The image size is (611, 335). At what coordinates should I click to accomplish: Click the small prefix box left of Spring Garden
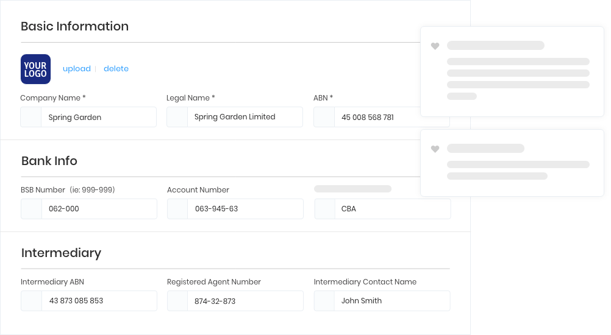(30, 117)
